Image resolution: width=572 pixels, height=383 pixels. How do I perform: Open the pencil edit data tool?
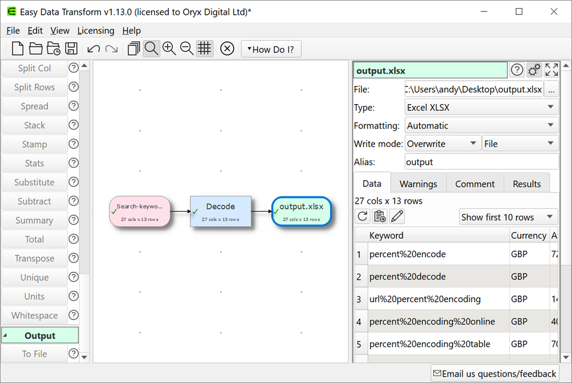click(396, 216)
